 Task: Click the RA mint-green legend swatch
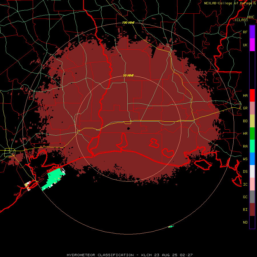coord(252,146)
